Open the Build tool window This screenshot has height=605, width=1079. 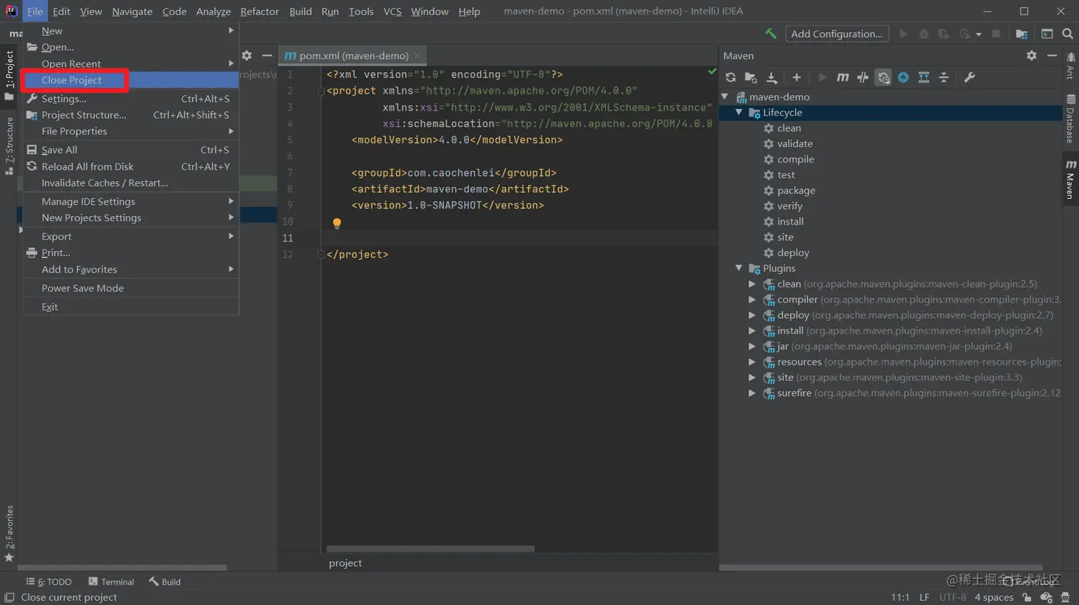[x=165, y=581]
